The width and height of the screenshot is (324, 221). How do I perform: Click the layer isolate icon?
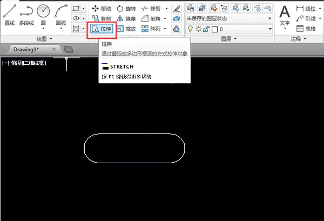[x=235, y=8]
